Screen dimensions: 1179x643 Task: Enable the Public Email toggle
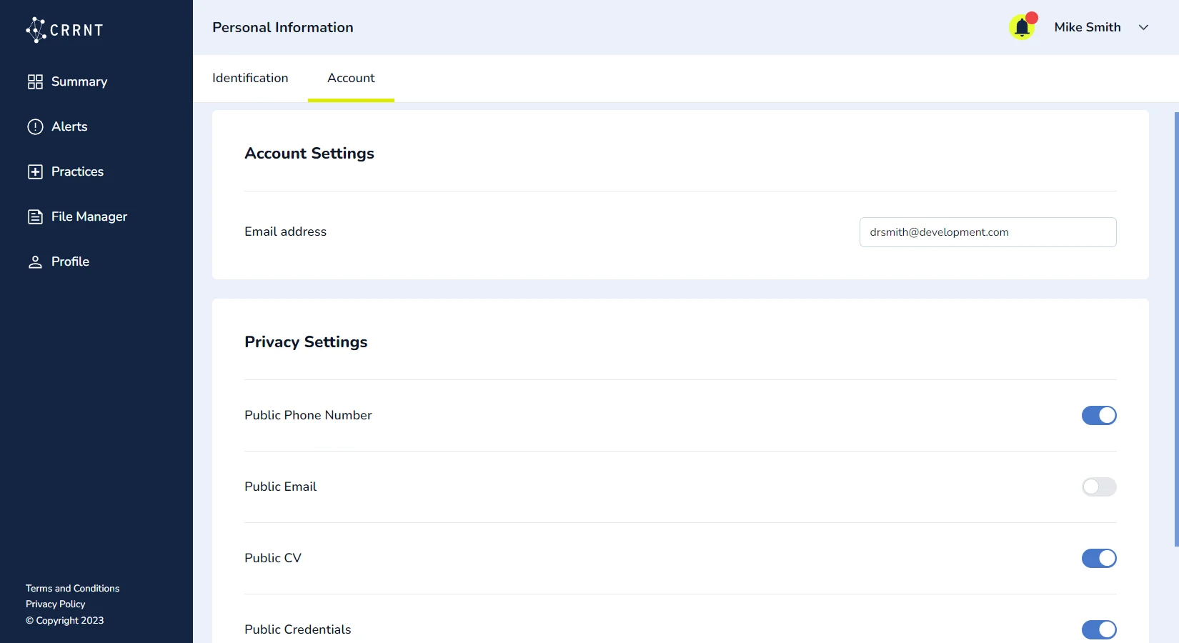(1098, 487)
